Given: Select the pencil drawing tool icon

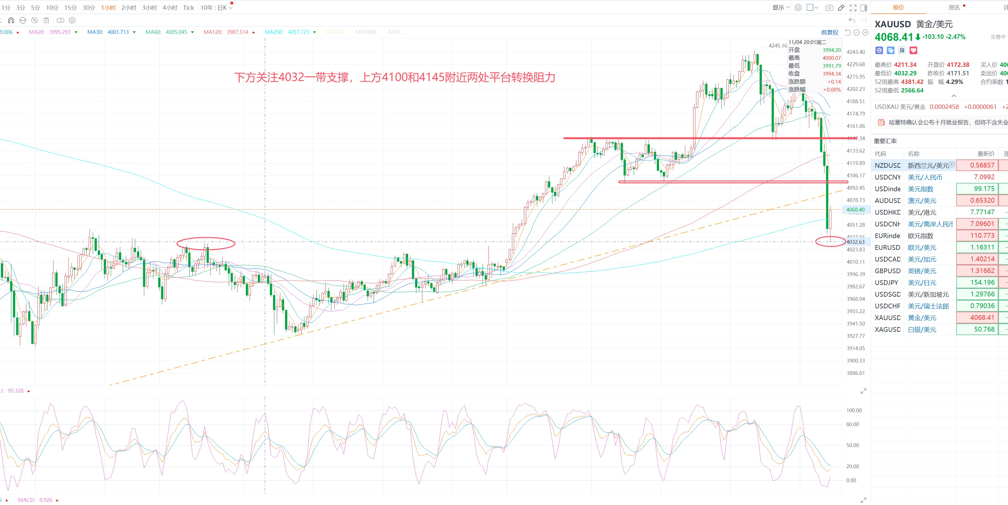Looking at the screenshot, I should pyautogui.click(x=841, y=8).
